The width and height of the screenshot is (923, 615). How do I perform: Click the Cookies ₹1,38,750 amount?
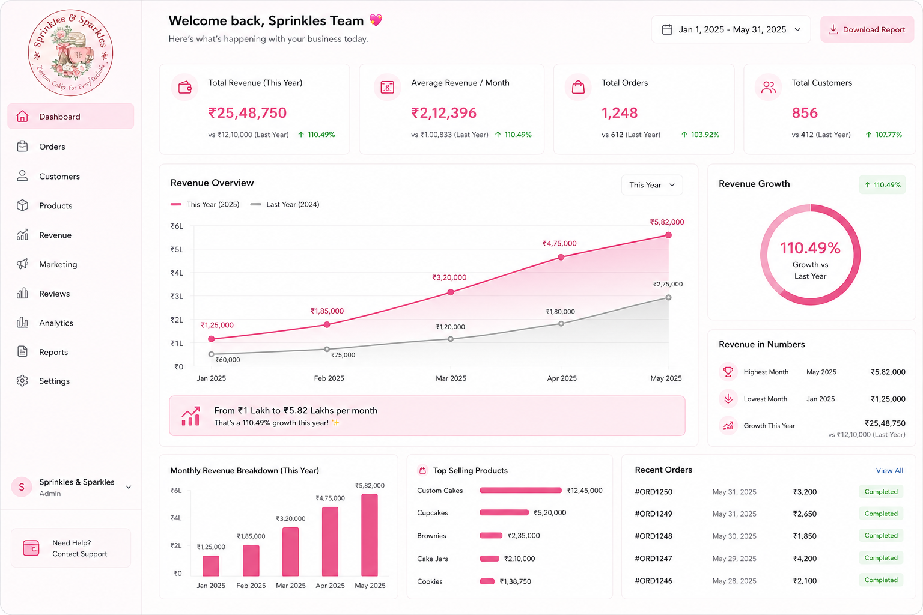tap(516, 581)
